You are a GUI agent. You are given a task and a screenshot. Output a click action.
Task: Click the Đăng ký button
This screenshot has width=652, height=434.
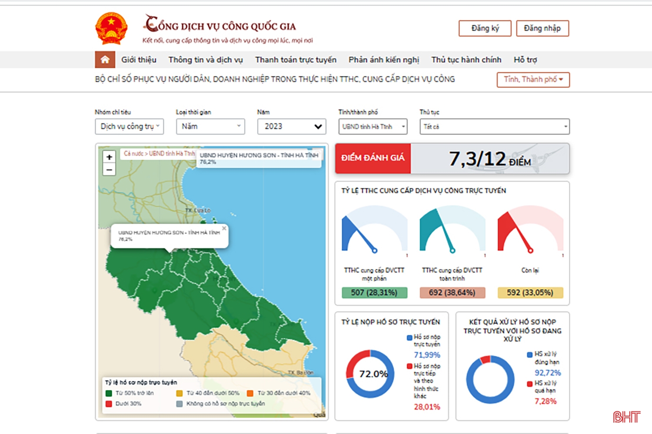click(485, 29)
